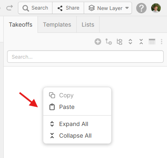Click the add takeoff plus icon

[98, 42]
